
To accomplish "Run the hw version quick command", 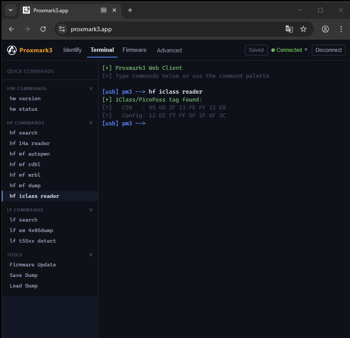I will tap(50, 98).
